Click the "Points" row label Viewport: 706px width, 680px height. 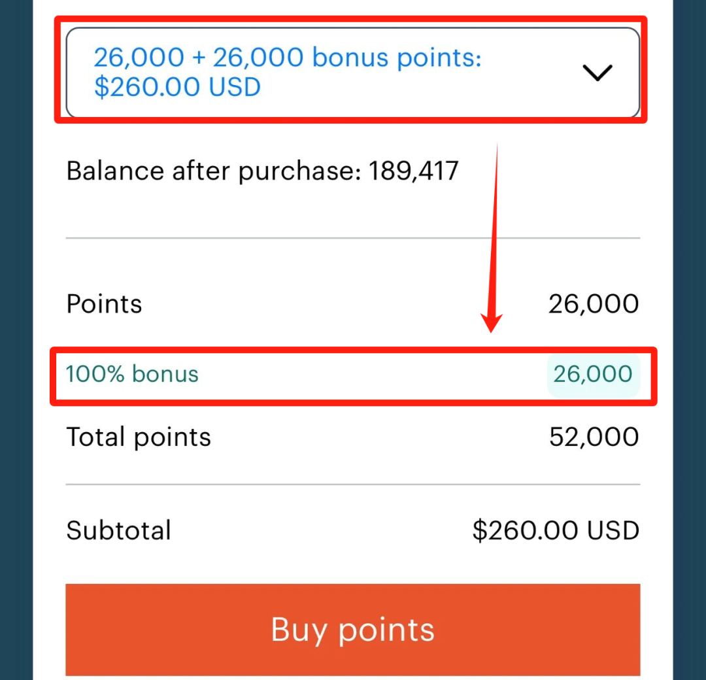point(105,304)
